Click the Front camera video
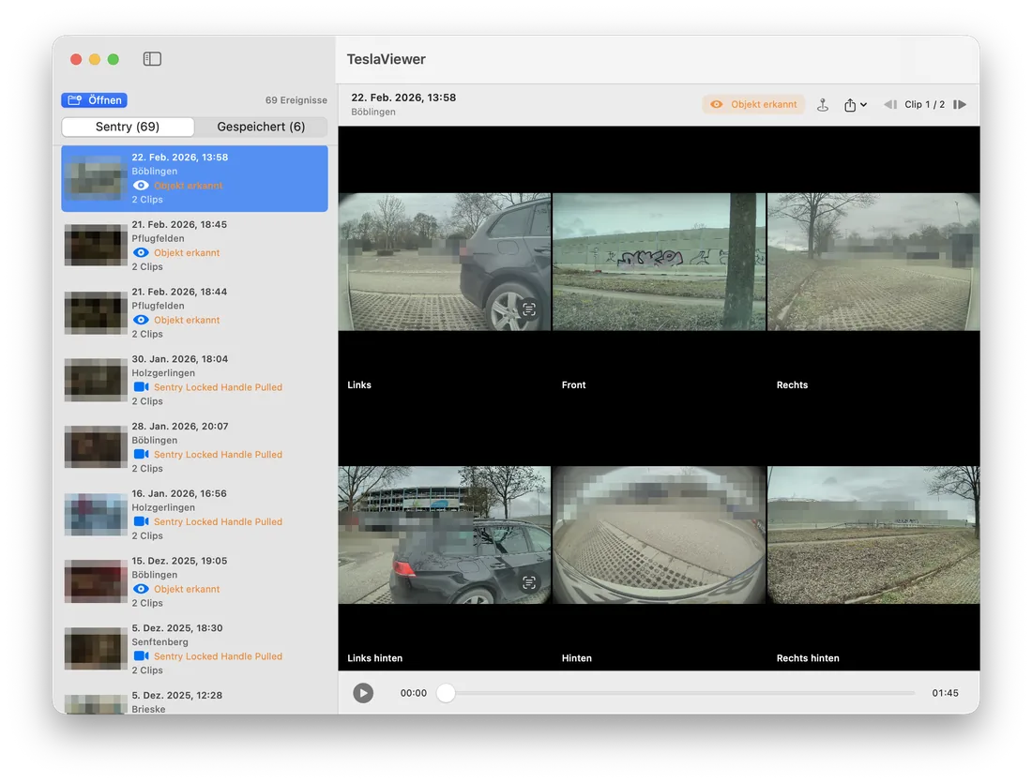The height and width of the screenshot is (783, 1032). [659, 262]
